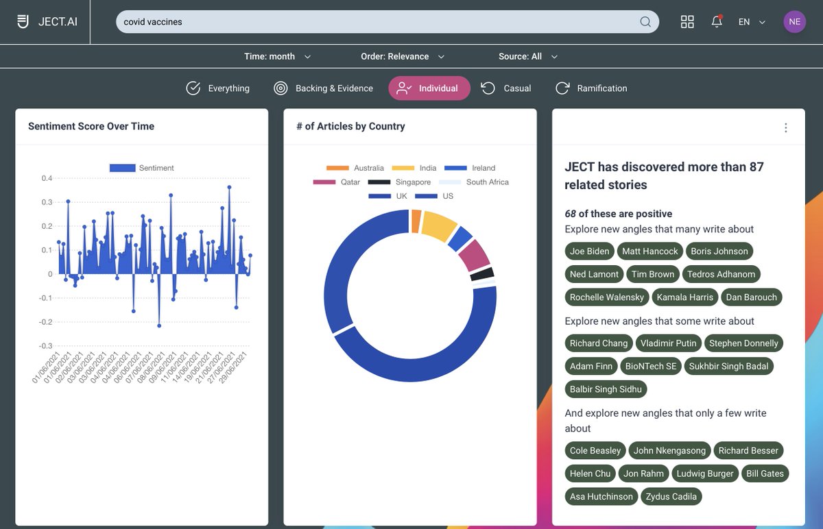This screenshot has height=529, width=823.
Task: Select the Individual tab
Action: click(x=429, y=88)
